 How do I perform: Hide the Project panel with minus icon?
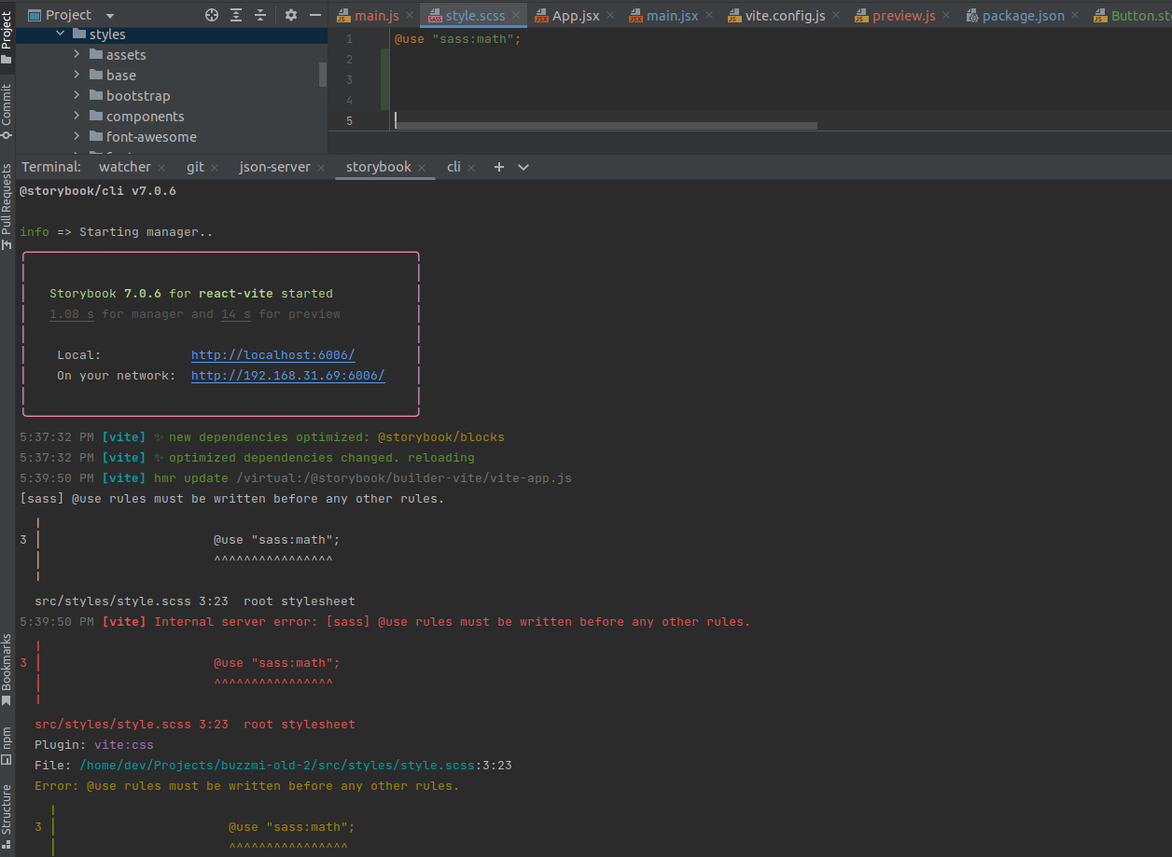pyautogui.click(x=315, y=15)
